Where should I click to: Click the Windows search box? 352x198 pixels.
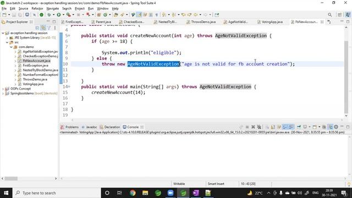pos(56,193)
